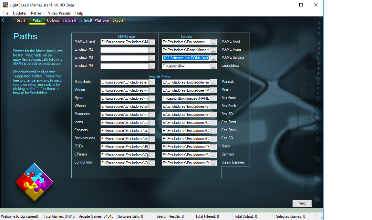372x220 pixels.
Task: Click the MAME Softlists path field
Action: point(186,58)
